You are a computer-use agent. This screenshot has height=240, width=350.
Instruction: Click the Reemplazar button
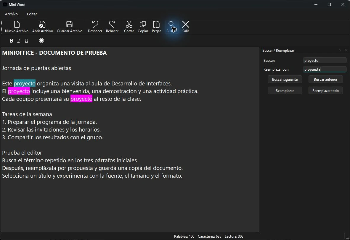tap(285, 91)
